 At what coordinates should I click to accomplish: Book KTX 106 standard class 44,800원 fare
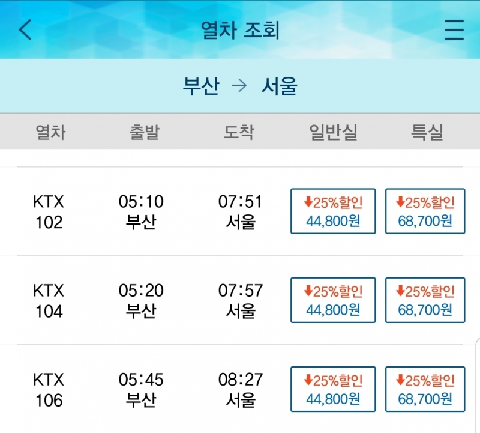click(x=333, y=389)
